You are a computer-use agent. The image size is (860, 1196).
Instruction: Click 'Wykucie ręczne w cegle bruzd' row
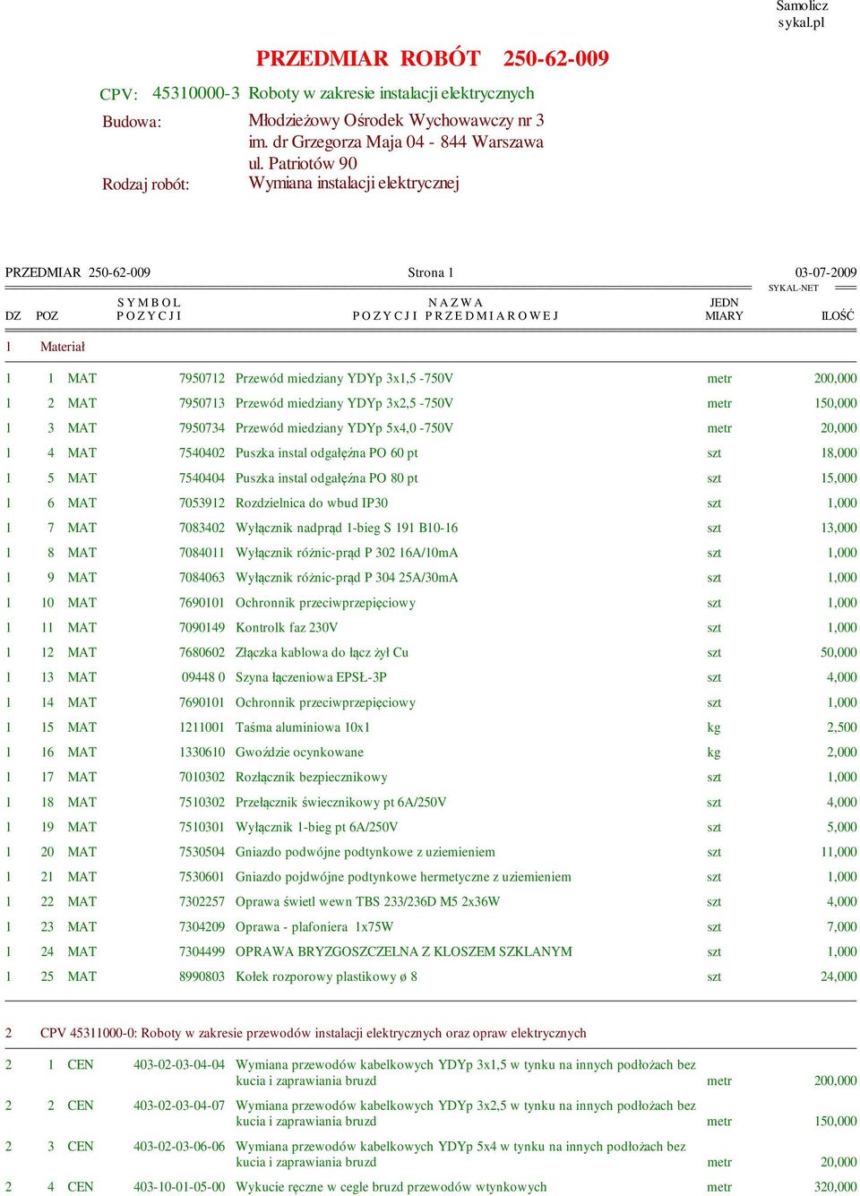click(x=430, y=1187)
